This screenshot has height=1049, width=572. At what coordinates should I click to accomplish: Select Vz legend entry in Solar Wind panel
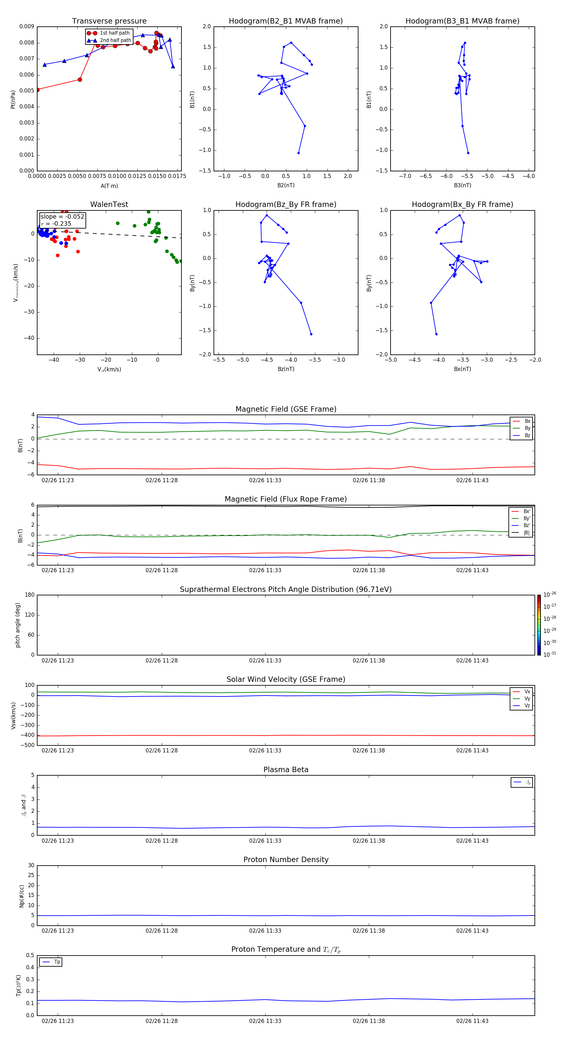tap(521, 706)
